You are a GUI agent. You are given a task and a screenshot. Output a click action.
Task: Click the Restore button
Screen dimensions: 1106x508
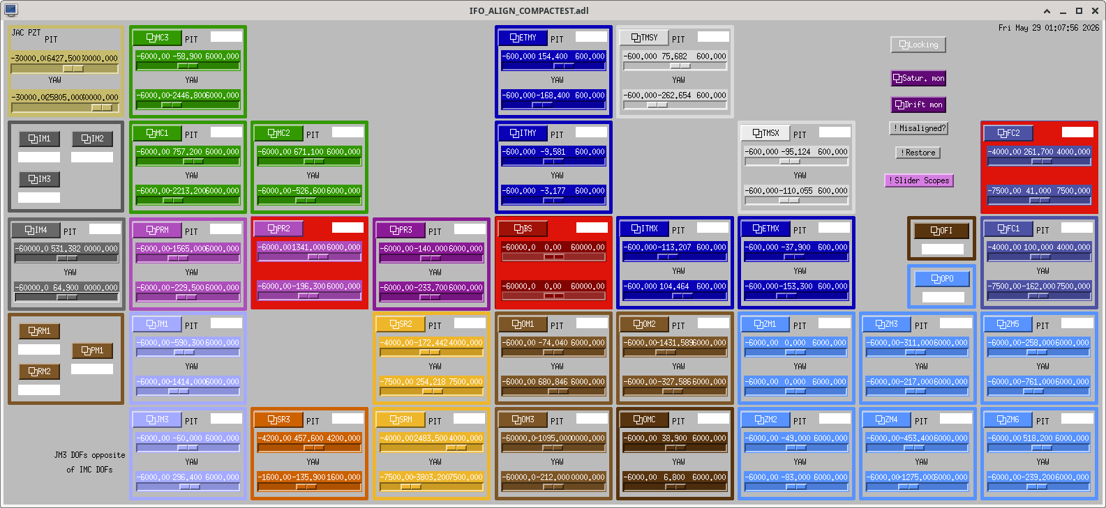(918, 153)
